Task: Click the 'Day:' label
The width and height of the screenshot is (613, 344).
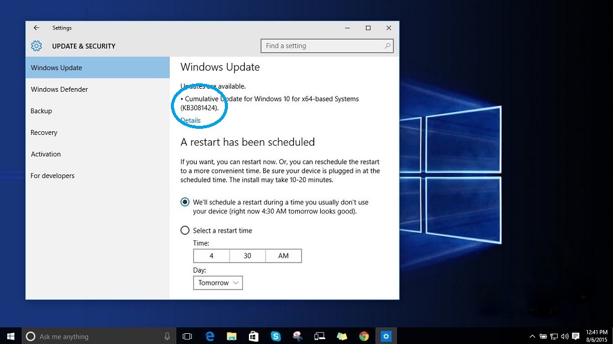Action: pyautogui.click(x=199, y=270)
